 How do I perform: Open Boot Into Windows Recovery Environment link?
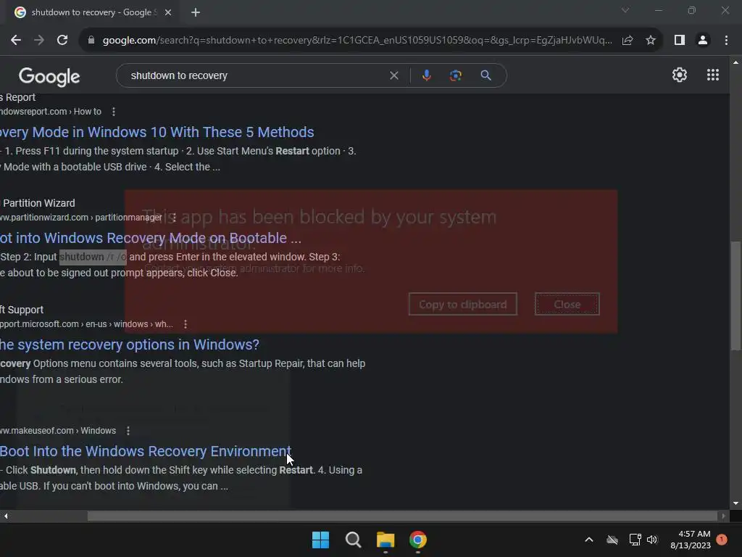pos(146,451)
